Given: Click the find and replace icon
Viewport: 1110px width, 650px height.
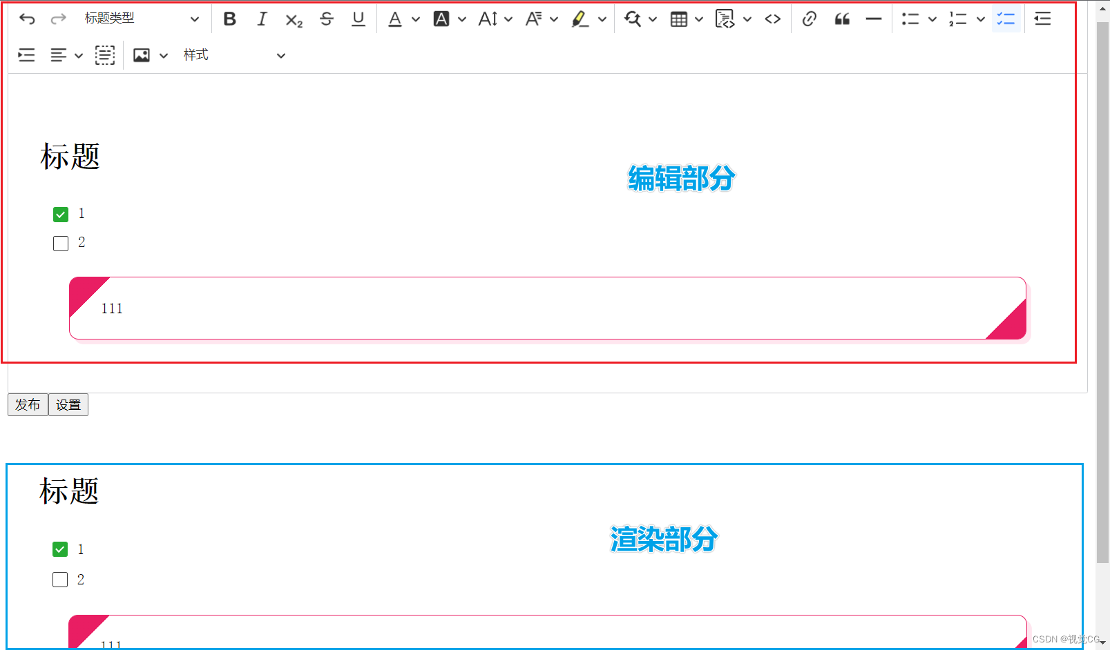Looking at the screenshot, I should (632, 19).
